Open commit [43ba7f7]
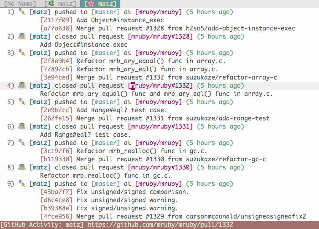The width and height of the screenshot is (319, 229). 57,192
